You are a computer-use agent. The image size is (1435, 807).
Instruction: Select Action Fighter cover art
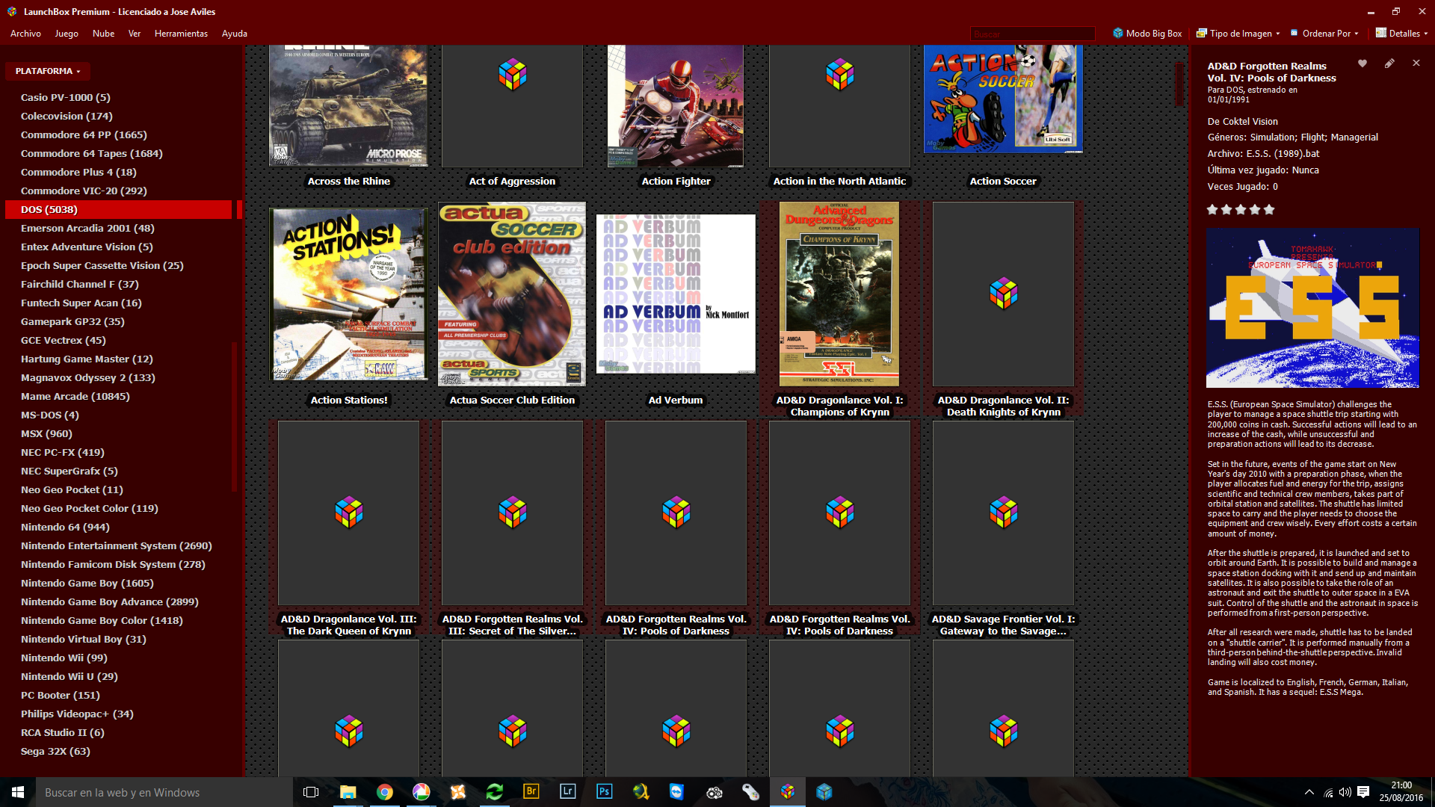click(x=676, y=105)
